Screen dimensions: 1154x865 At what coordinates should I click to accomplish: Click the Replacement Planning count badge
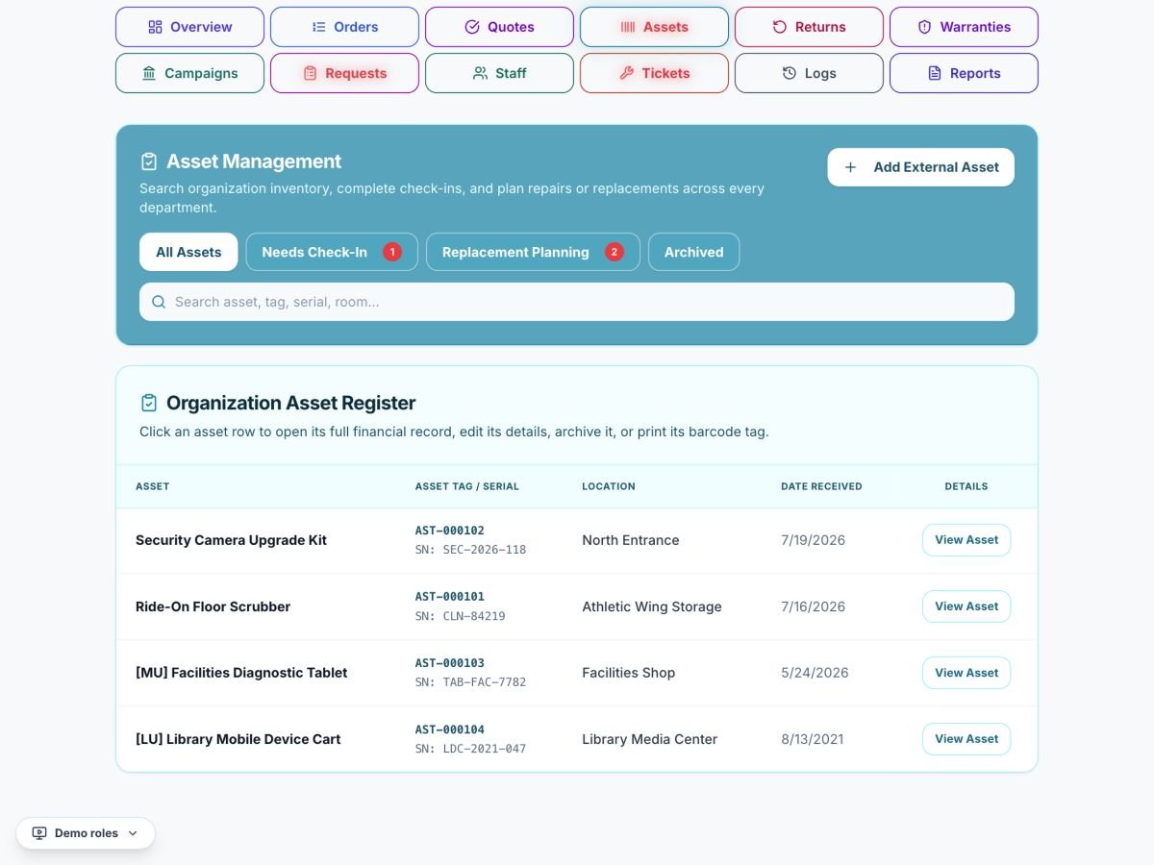pos(614,252)
